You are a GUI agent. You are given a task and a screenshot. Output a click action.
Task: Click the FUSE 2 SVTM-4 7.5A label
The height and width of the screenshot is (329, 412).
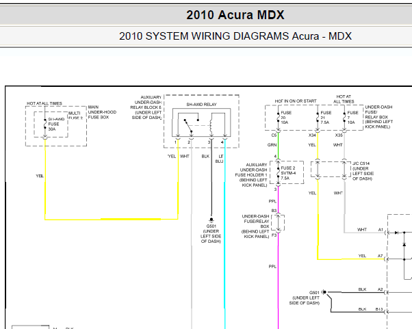click(288, 173)
